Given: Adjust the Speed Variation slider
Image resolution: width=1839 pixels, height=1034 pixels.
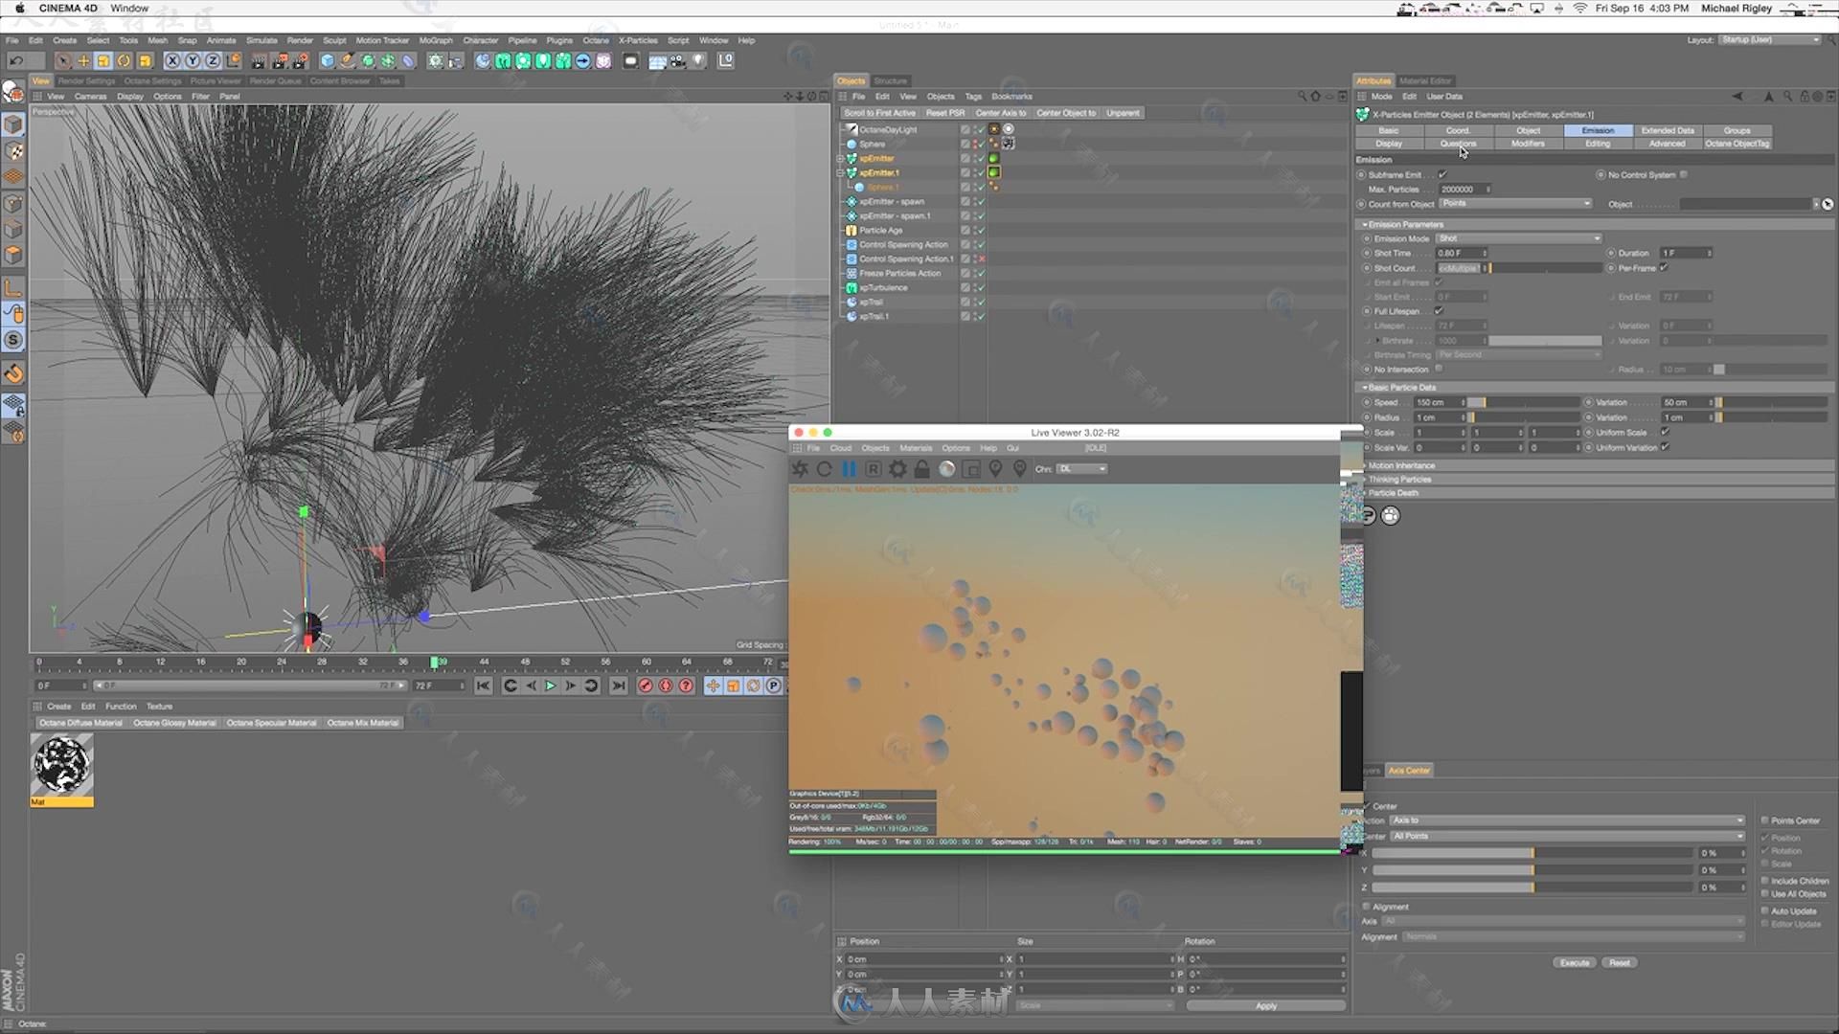Looking at the screenshot, I should pos(1772,403).
